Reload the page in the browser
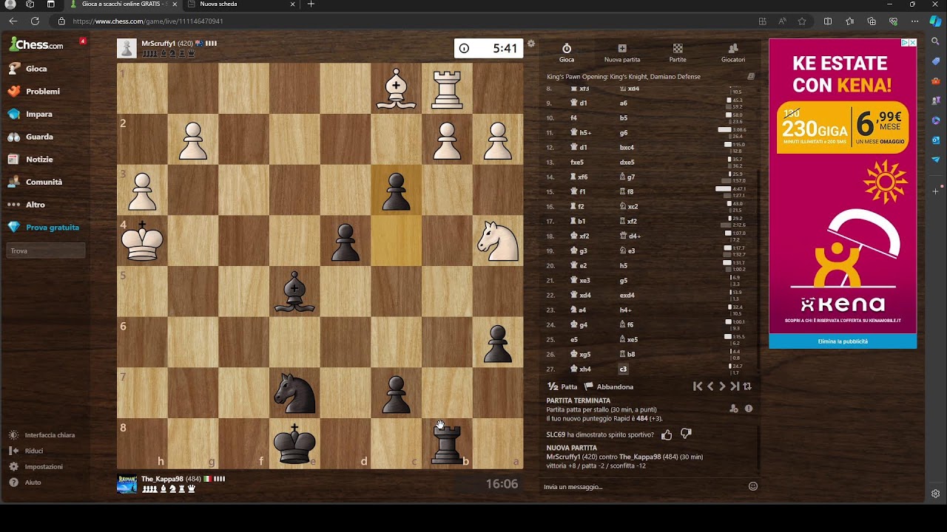Image resolution: width=947 pixels, height=532 pixels. click(x=35, y=21)
